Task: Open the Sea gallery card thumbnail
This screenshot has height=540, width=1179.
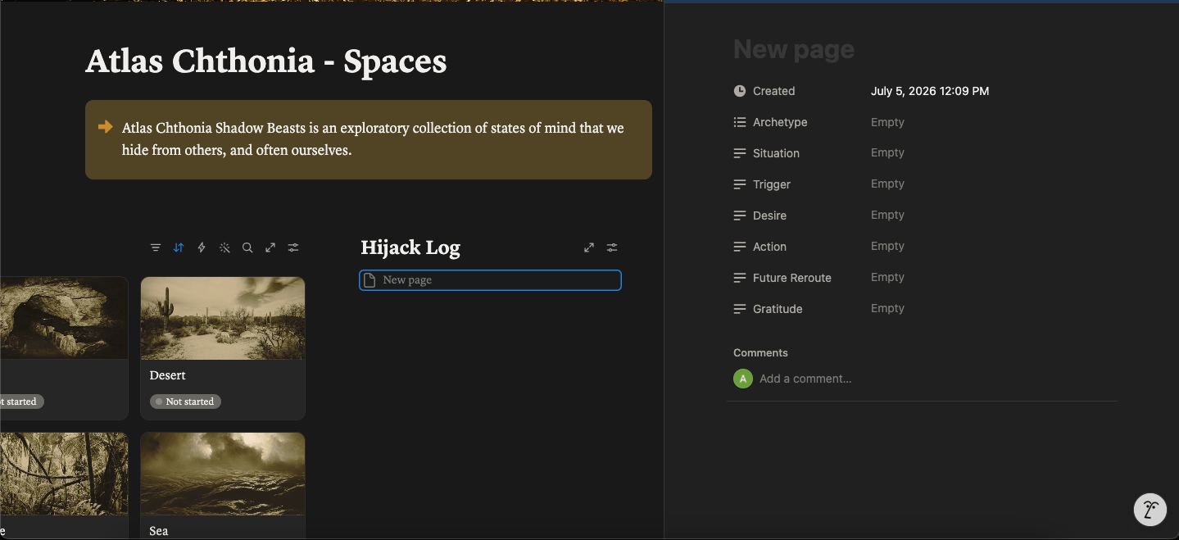Action: point(223,474)
